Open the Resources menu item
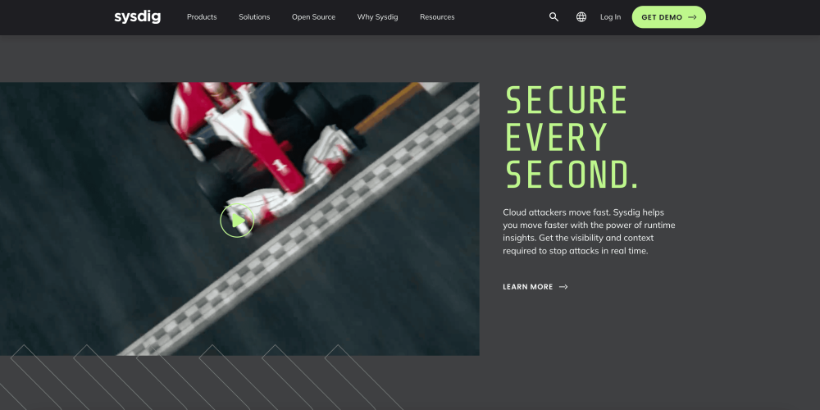This screenshot has width=820, height=410. coord(437,16)
